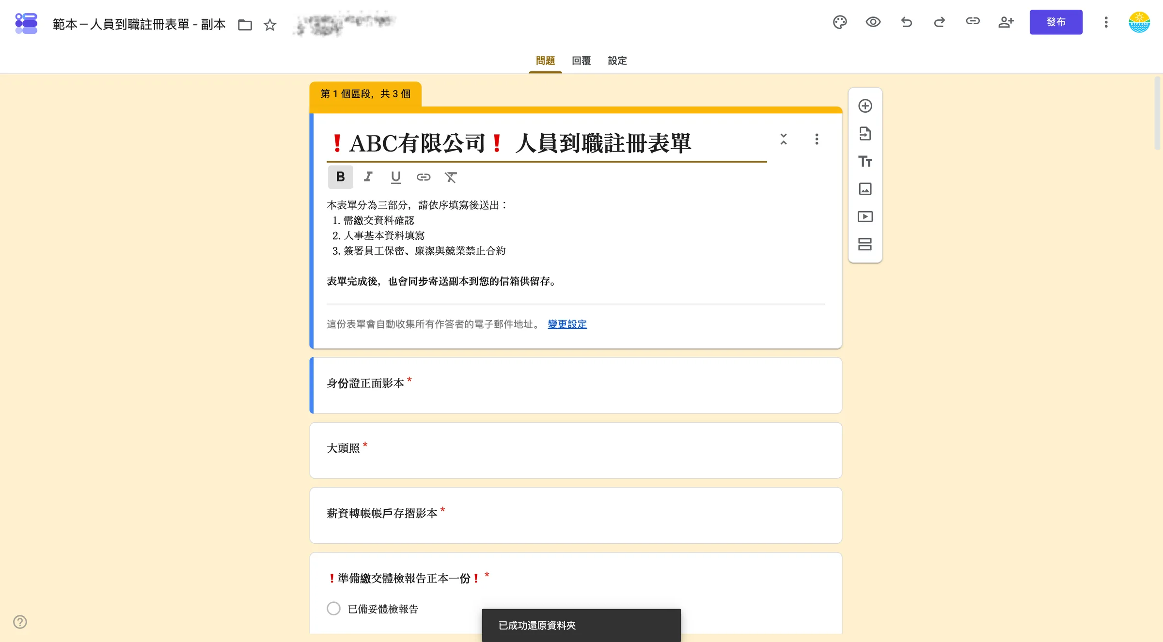This screenshot has width=1163, height=642.
Task: Add title and description icon
Action: (865, 161)
